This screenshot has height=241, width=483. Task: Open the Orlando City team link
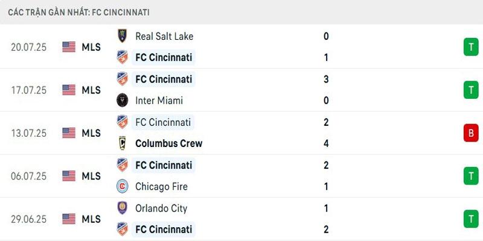point(161,208)
